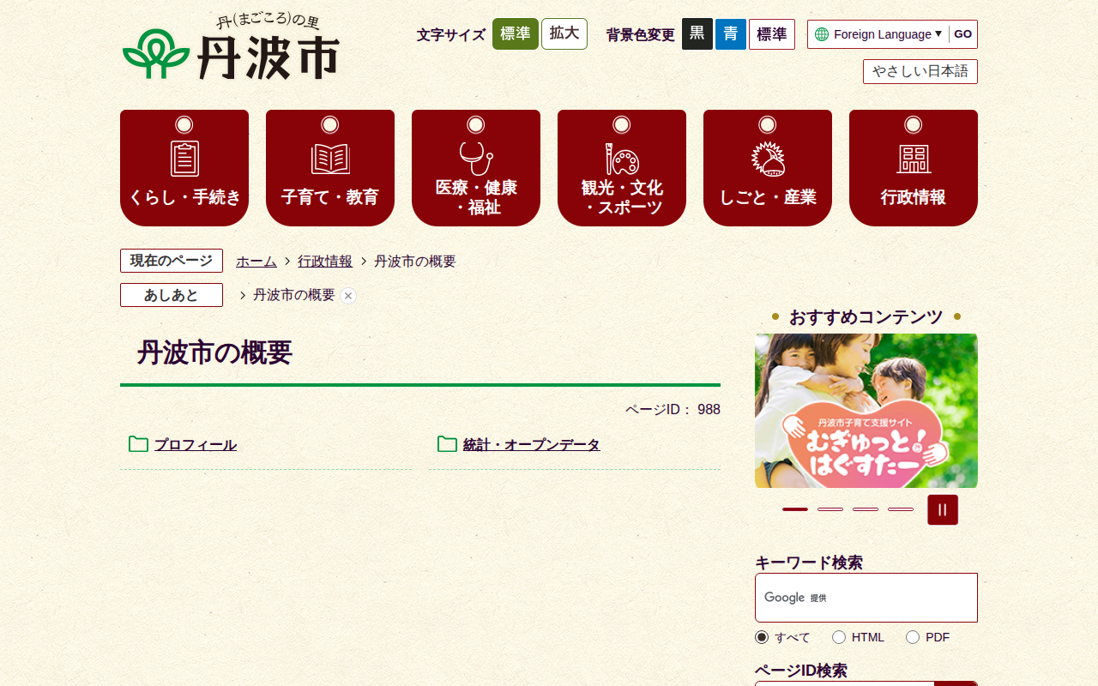Click the ページID: 988 text
Image resolution: width=1098 pixels, height=686 pixels.
(673, 410)
